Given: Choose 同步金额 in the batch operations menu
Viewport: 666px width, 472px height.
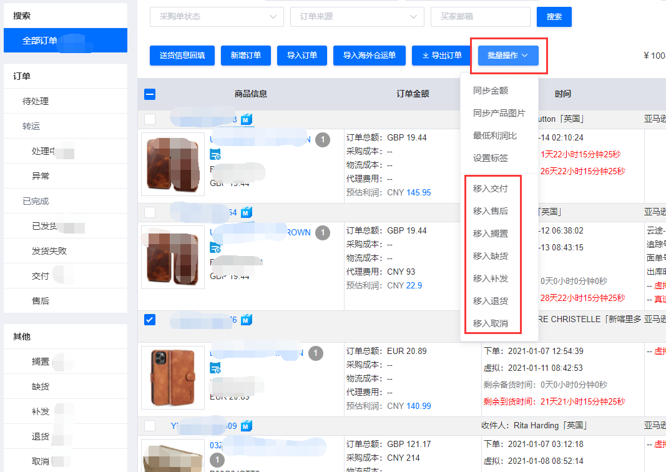Looking at the screenshot, I should (x=490, y=91).
